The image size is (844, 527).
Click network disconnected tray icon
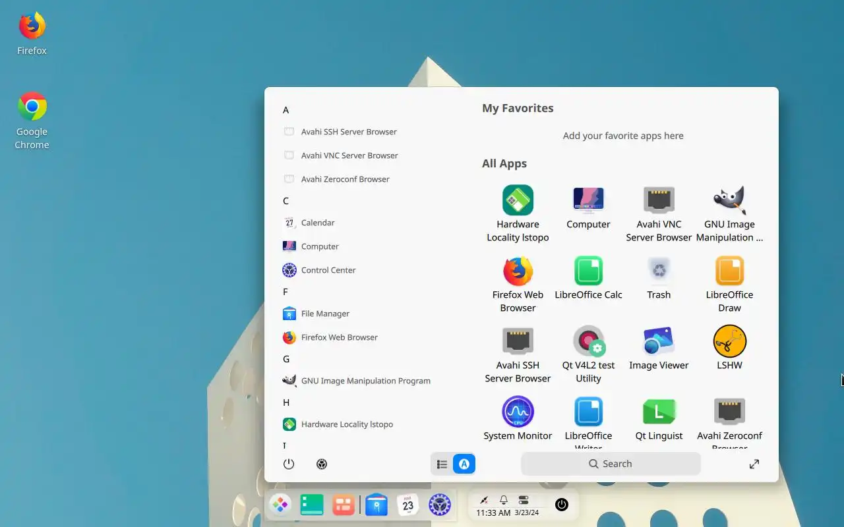coord(484,500)
